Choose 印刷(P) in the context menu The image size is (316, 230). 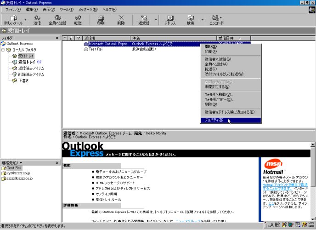(231, 52)
